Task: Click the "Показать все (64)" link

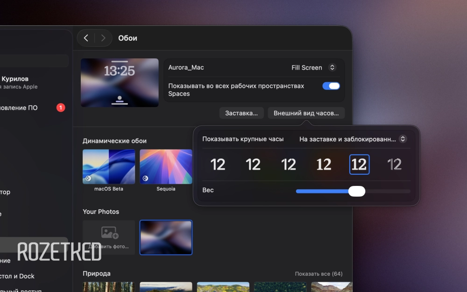Action: click(318, 274)
